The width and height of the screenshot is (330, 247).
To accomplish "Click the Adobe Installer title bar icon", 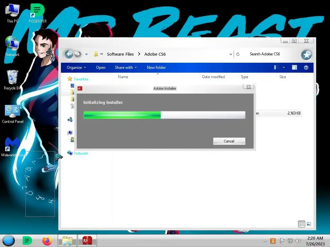I will click(80, 88).
